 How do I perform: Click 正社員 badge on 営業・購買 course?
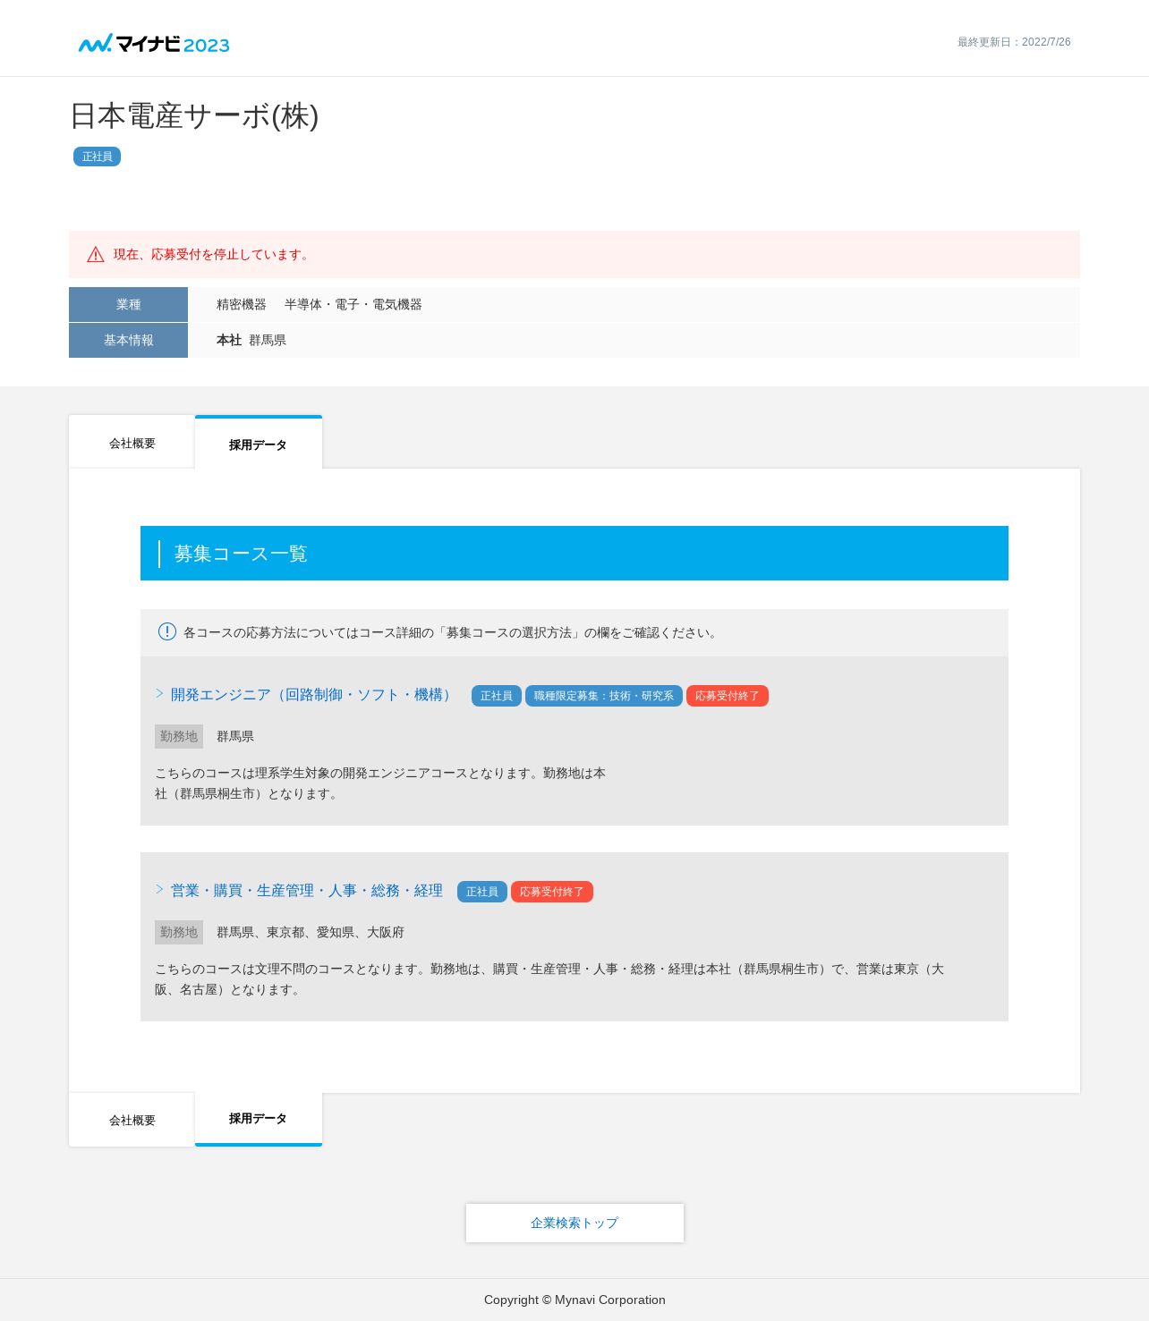pos(482,892)
